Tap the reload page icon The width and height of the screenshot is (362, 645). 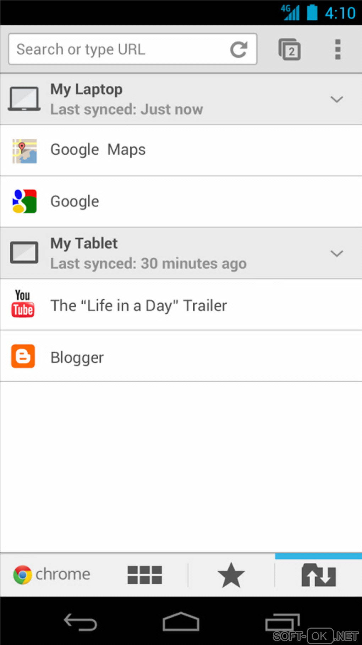pyautogui.click(x=238, y=49)
